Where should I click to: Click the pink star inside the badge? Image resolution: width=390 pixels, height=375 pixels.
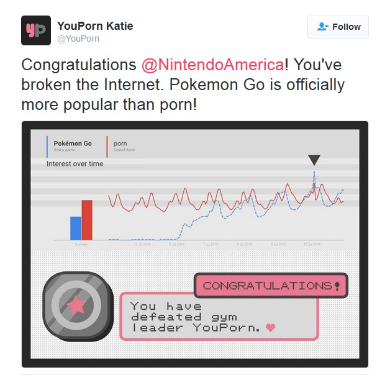[x=78, y=305]
